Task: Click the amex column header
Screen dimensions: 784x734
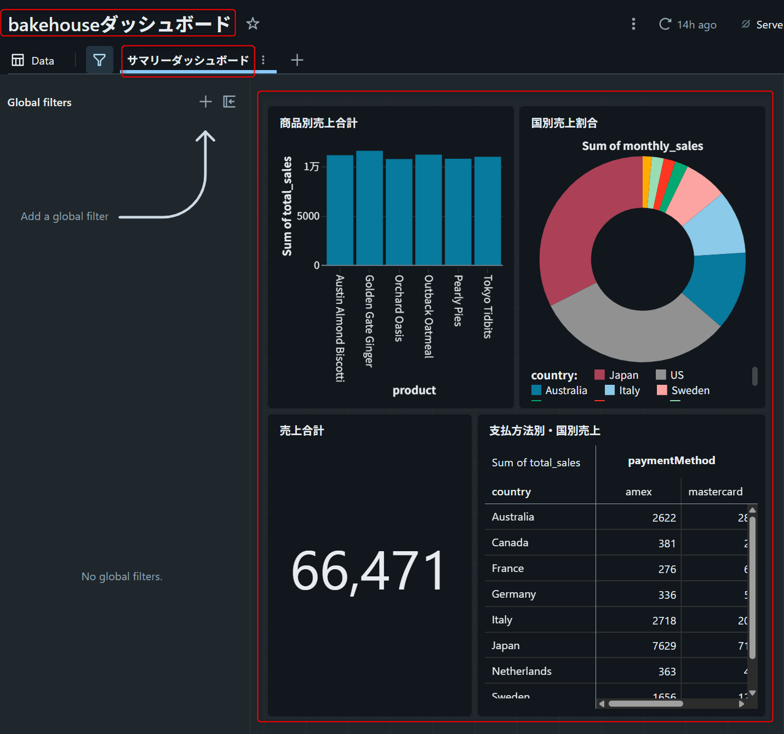Action: tap(638, 492)
